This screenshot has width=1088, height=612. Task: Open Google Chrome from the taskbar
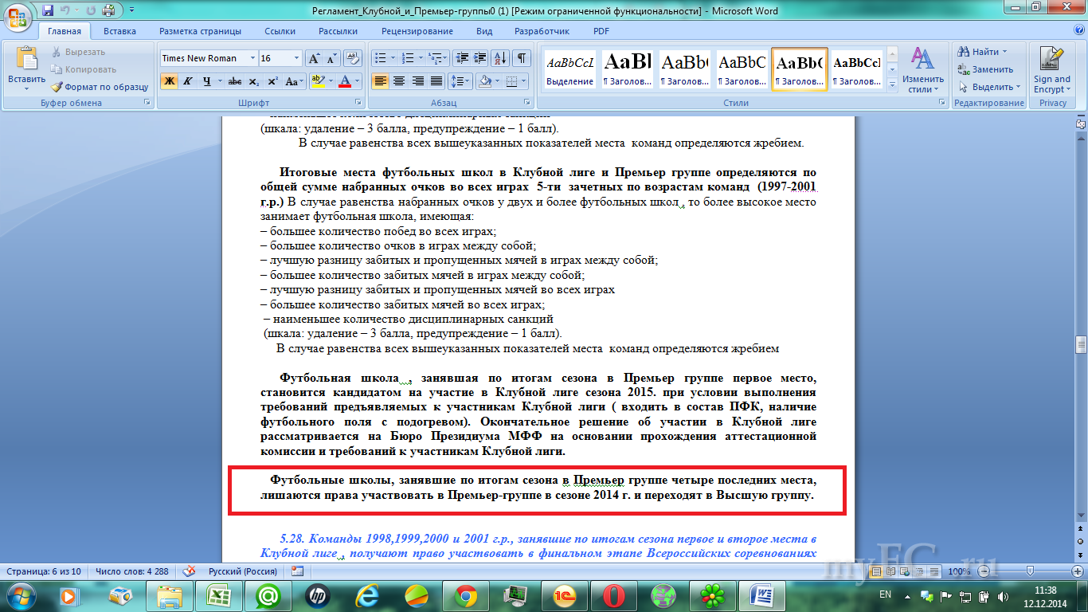click(465, 594)
